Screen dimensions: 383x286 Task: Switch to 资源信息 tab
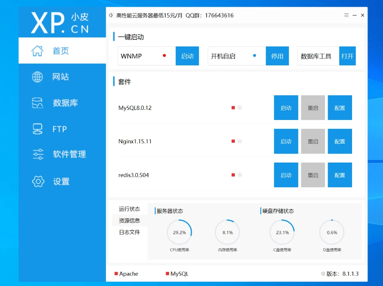click(x=130, y=221)
